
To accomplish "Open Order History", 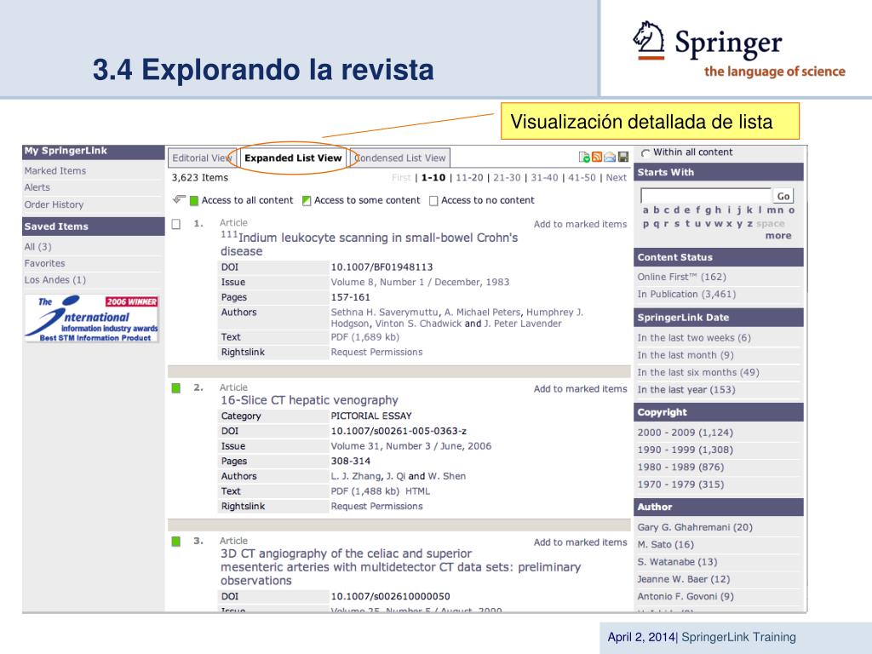I will [x=54, y=204].
